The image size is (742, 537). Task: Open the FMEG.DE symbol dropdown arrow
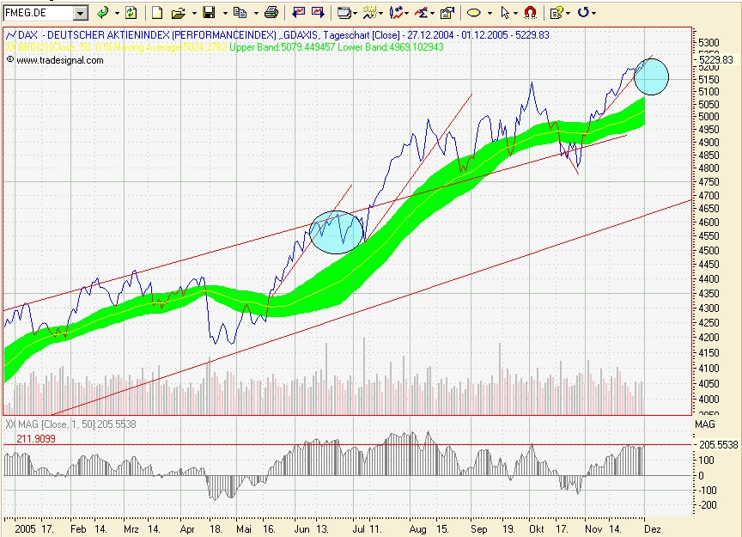tap(81, 13)
